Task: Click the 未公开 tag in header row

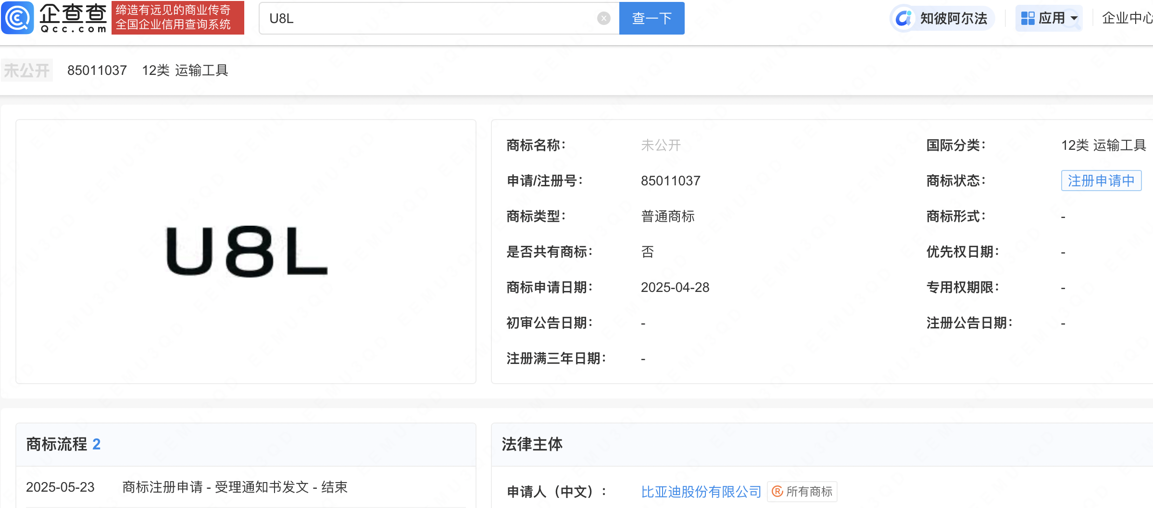Action: click(x=27, y=71)
